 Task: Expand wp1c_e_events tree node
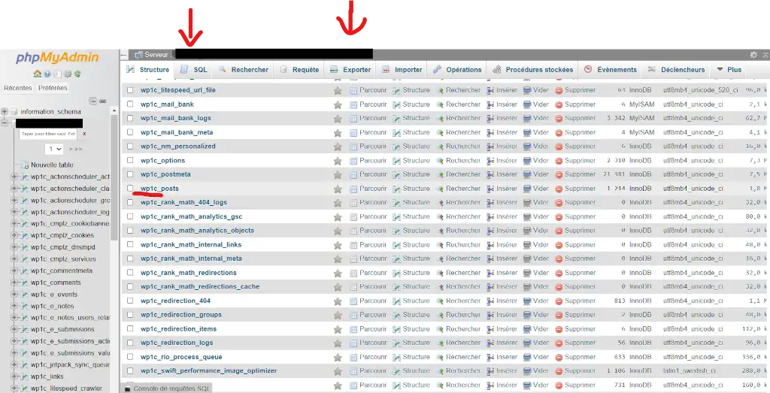tap(14, 295)
